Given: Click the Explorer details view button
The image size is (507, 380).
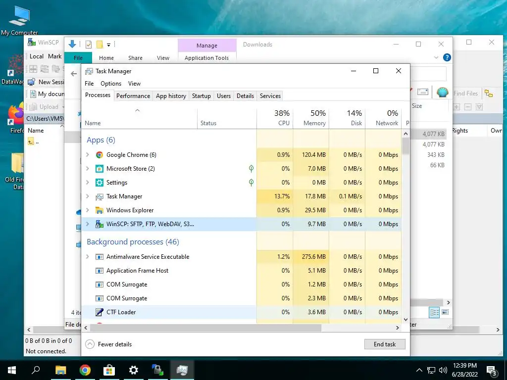Looking at the screenshot, I should 434,312.
